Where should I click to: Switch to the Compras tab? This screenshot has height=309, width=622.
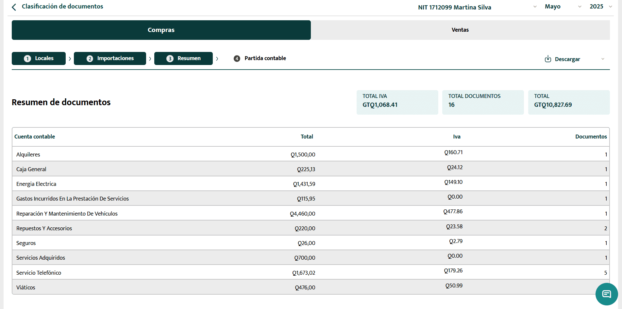pos(161,30)
